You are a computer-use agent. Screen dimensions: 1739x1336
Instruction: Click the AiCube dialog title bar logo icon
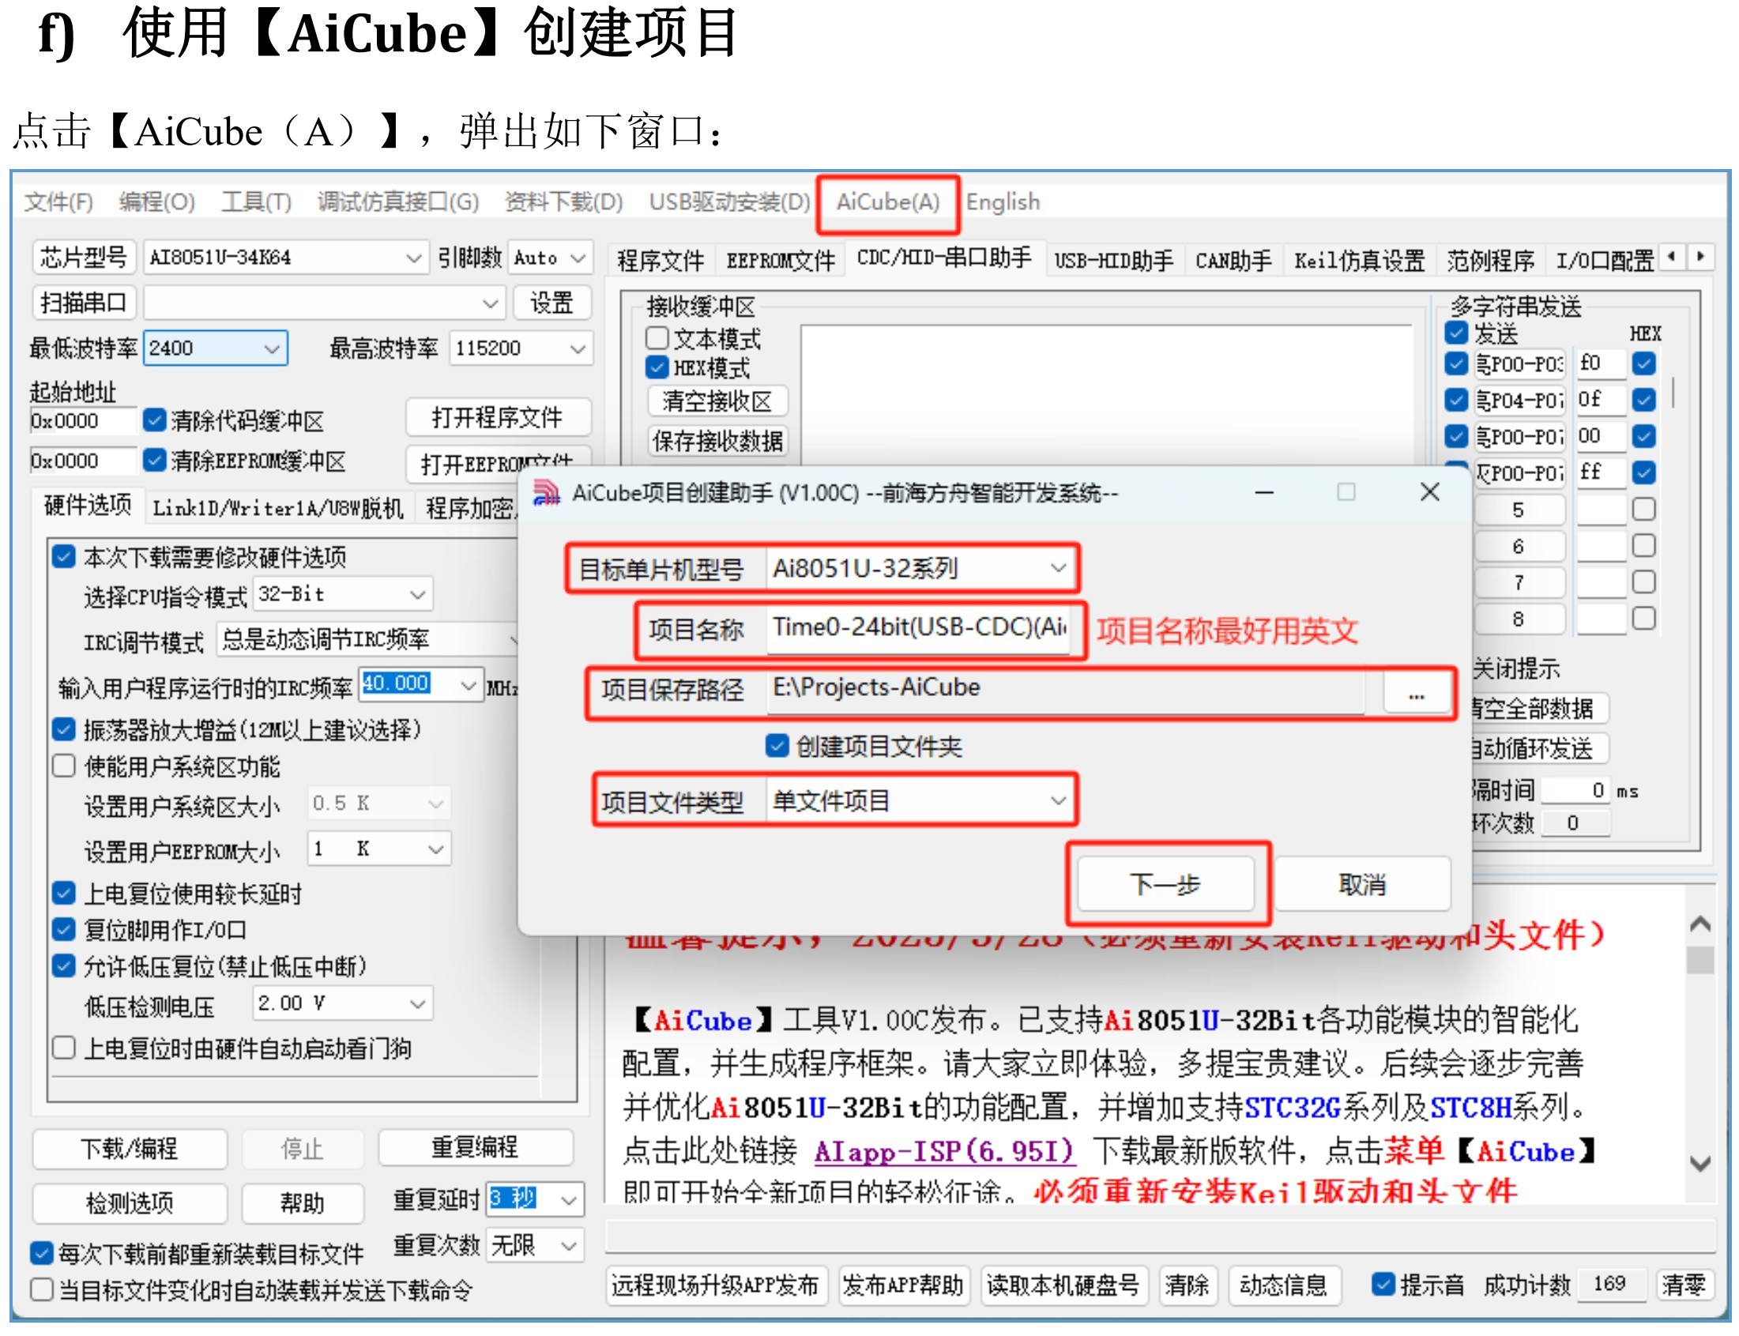545,493
